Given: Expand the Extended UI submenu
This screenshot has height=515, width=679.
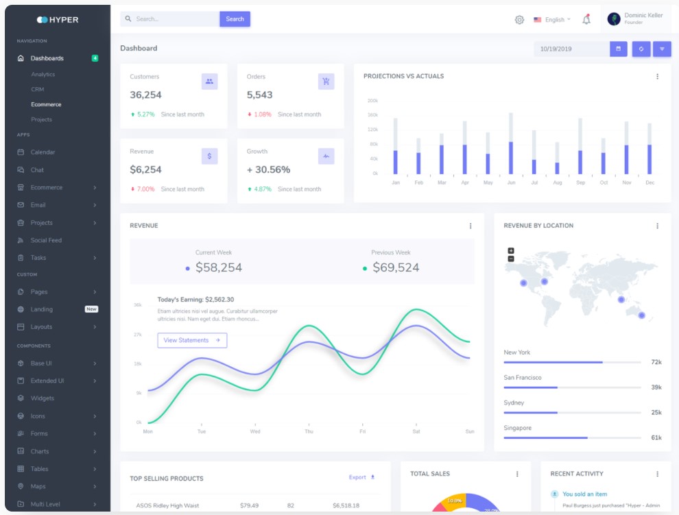Looking at the screenshot, I should pyautogui.click(x=95, y=381).
